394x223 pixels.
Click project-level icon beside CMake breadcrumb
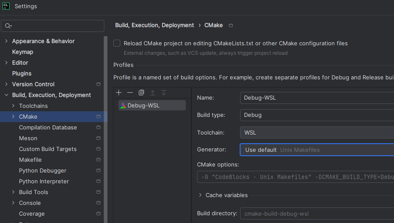pos(231,25)
